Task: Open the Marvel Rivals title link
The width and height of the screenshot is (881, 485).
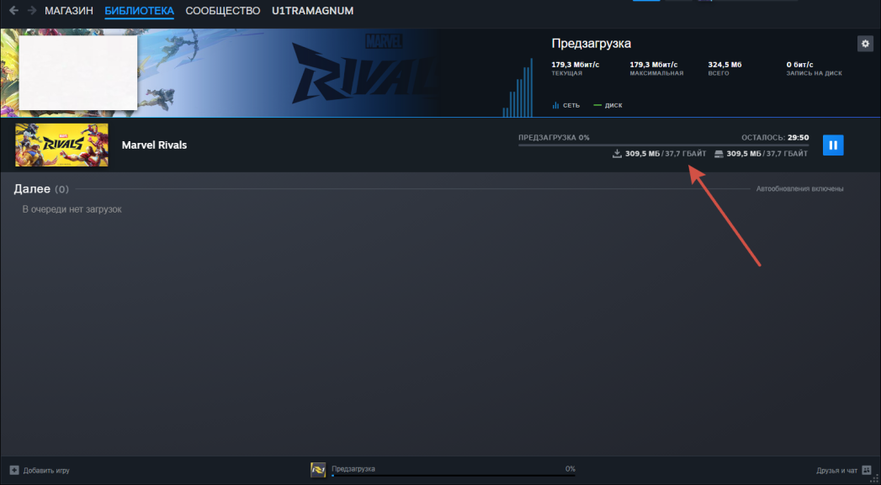Action: tap(154, 145)
